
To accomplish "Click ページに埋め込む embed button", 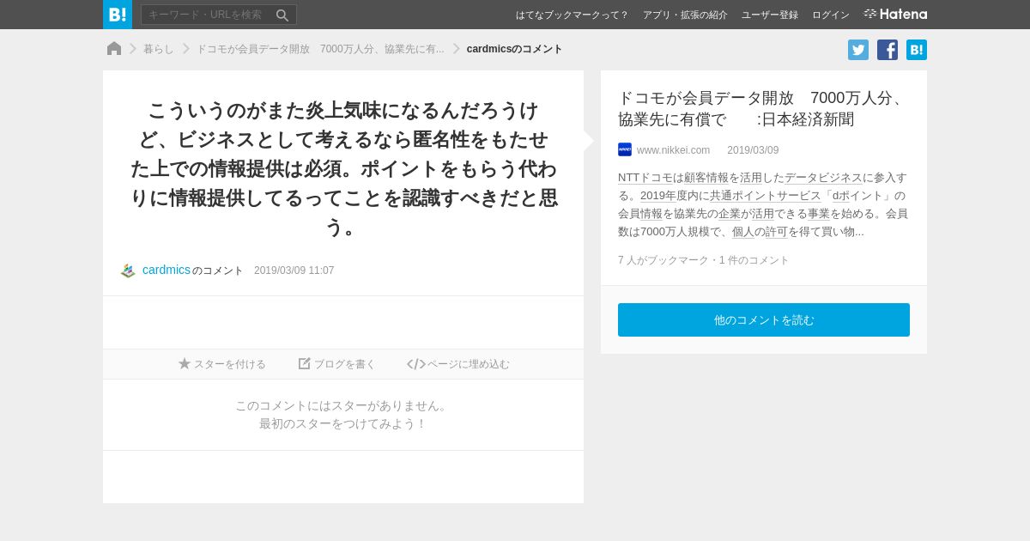I will (x=458, y=364).
